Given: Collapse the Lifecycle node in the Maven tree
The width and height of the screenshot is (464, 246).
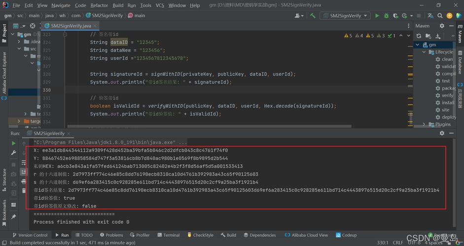Looking at the screenshot, I should click(x=424, y=52).
